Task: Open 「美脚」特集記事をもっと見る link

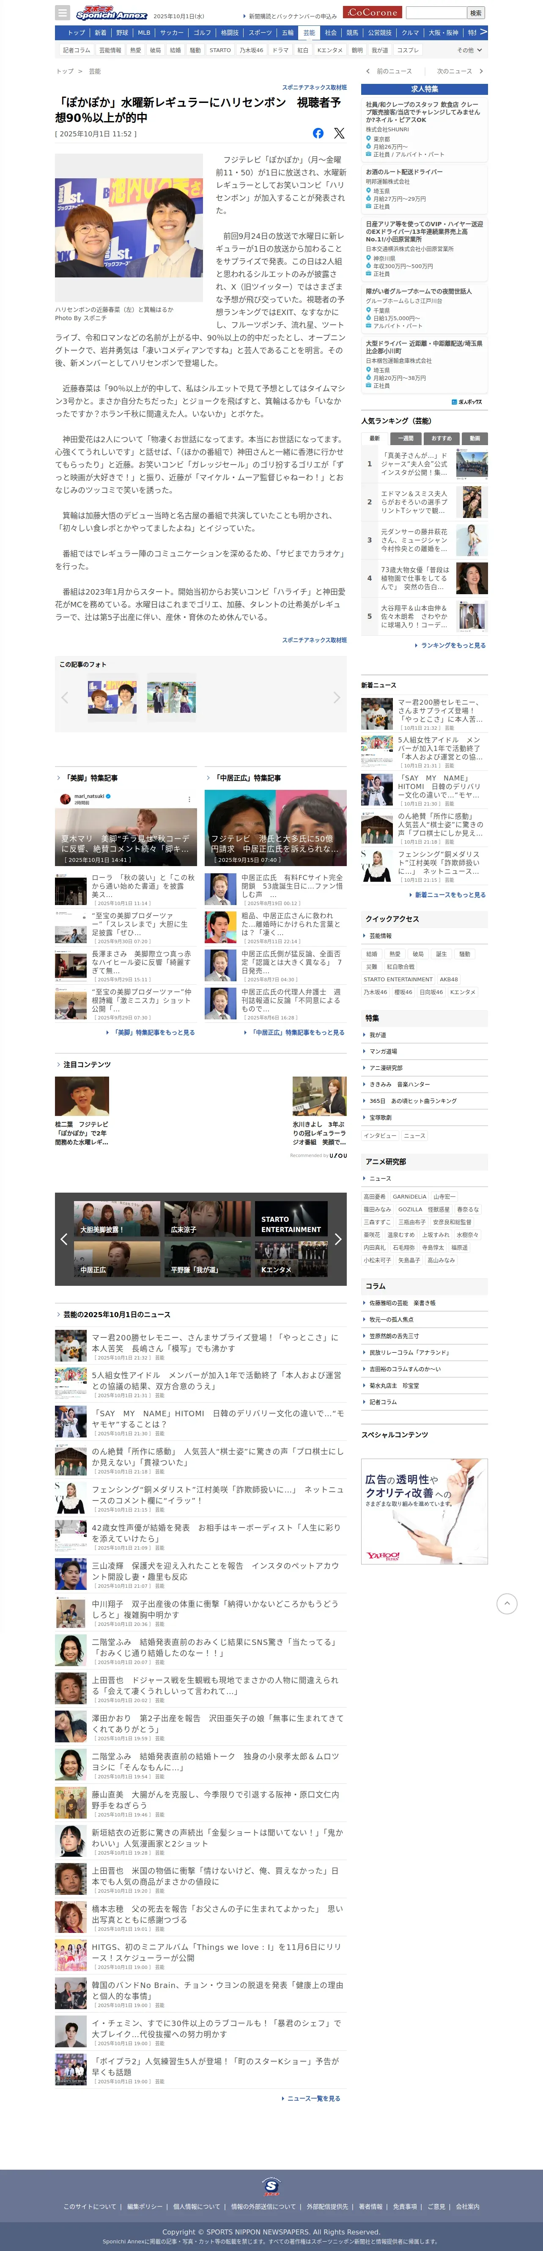Action: click(154, 1032)
